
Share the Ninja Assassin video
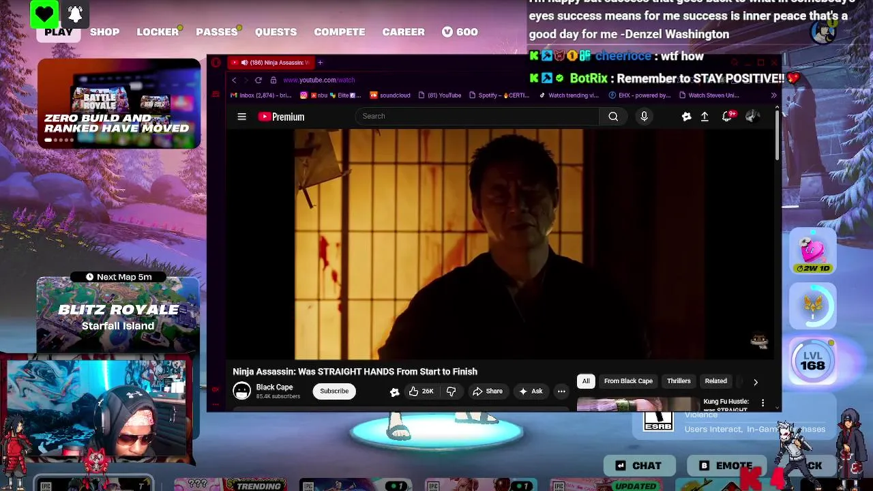pos(488,391)
